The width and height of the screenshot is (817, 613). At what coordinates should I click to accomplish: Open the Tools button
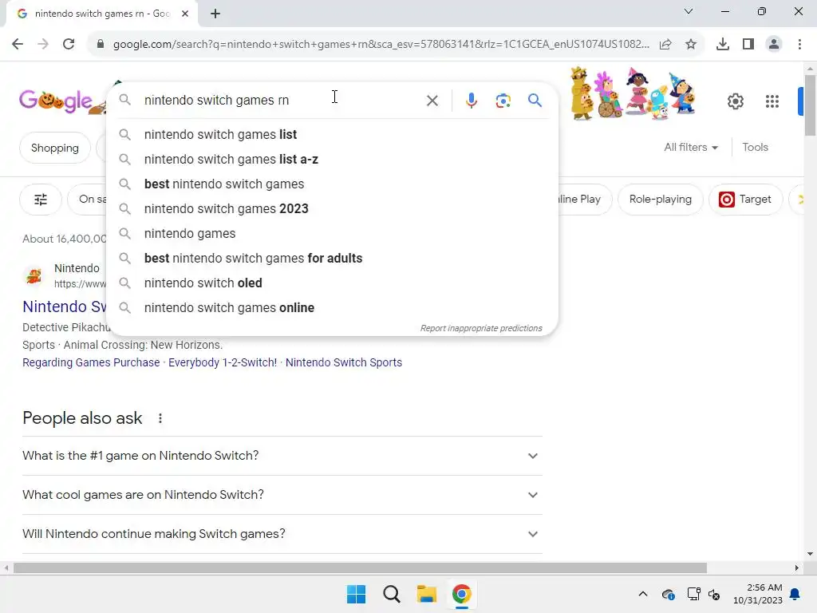755,148
